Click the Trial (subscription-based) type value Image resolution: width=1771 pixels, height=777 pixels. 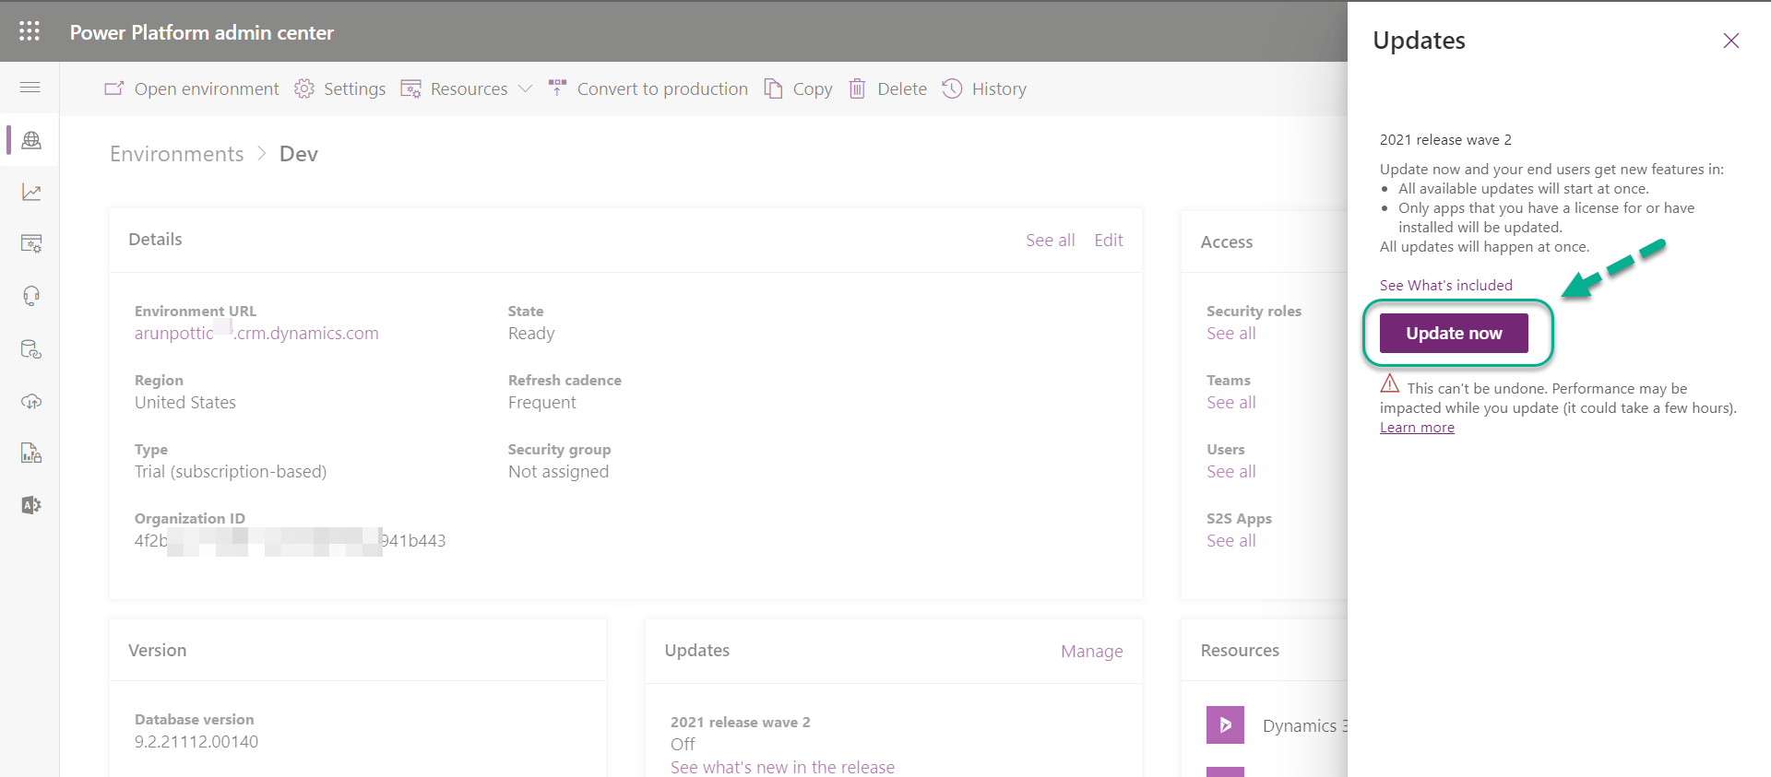coord(231,471)
